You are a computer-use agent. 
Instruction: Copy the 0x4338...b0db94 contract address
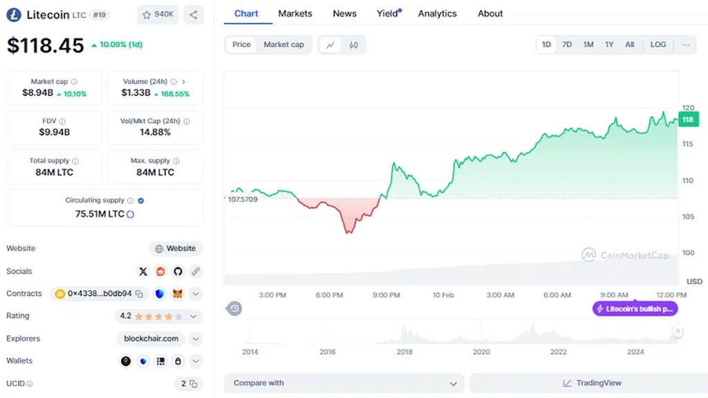(x=140, y=294)
